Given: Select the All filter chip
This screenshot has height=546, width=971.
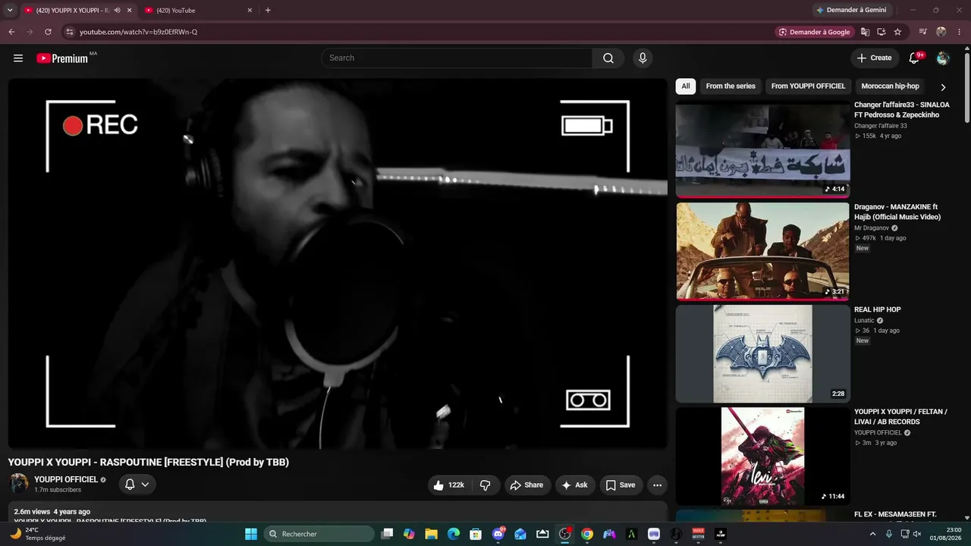Looking at the screenshot, I should [686, 86].
